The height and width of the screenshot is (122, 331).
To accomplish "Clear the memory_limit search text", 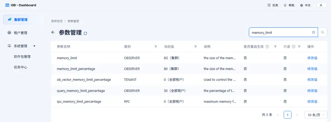I will (314, 32).
